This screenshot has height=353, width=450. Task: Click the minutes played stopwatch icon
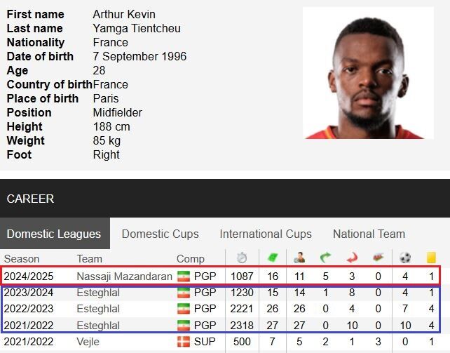[x=242, y=258]
